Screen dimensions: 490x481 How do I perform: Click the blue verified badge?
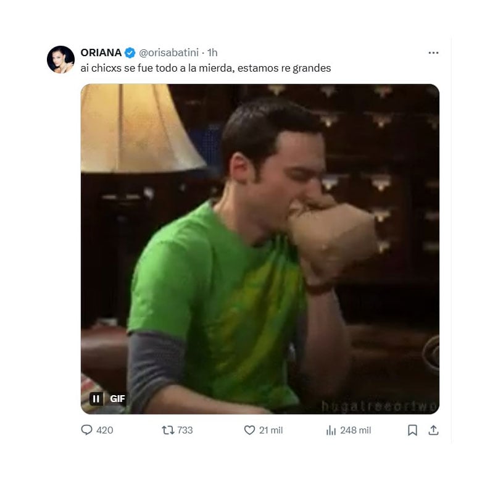tap(130, 52)
